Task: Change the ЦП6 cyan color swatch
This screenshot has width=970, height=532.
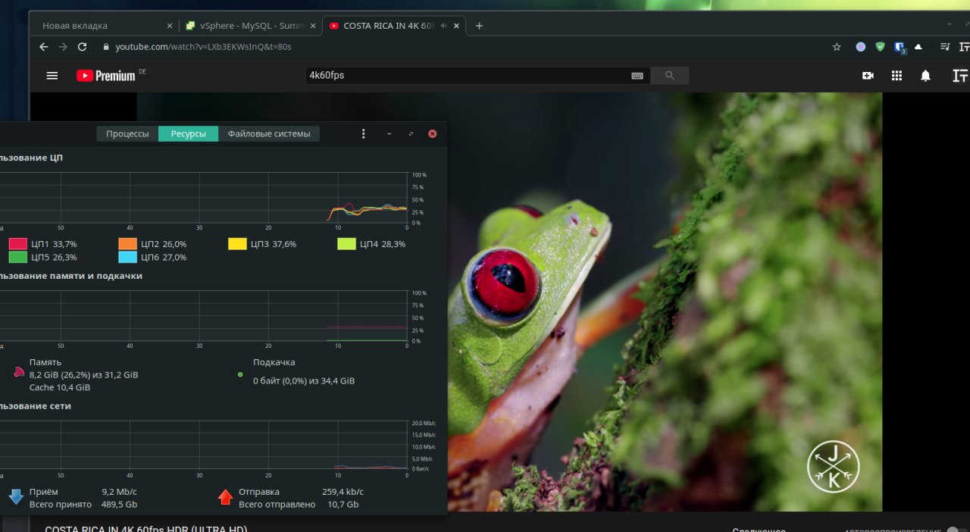Action: pyautogui.click(x=128, y=257)
